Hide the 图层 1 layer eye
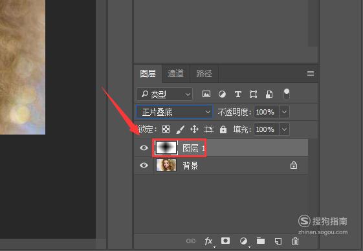363x251 pixels. tap(144, 147)
